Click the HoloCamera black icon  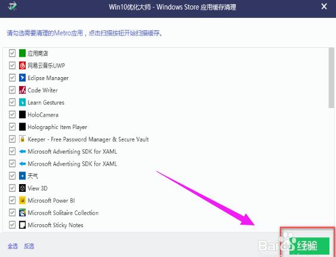pos(22,115)
